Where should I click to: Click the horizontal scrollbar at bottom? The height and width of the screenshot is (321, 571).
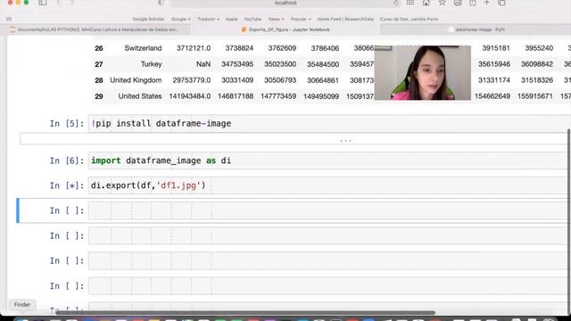pos(245,313)
